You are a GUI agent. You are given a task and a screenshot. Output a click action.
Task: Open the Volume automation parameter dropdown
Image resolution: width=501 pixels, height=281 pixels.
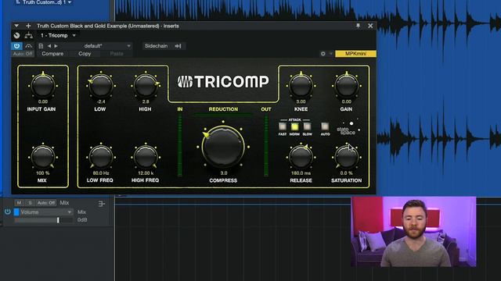click(x=46, y=212)
